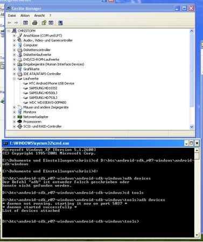203x242 pixels.
Task: Expand the Netzwerkadapter node
Action: (x=14, y=117)
